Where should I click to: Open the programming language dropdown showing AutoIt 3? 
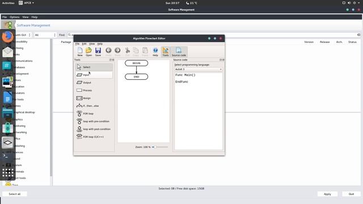pos(199,69)
